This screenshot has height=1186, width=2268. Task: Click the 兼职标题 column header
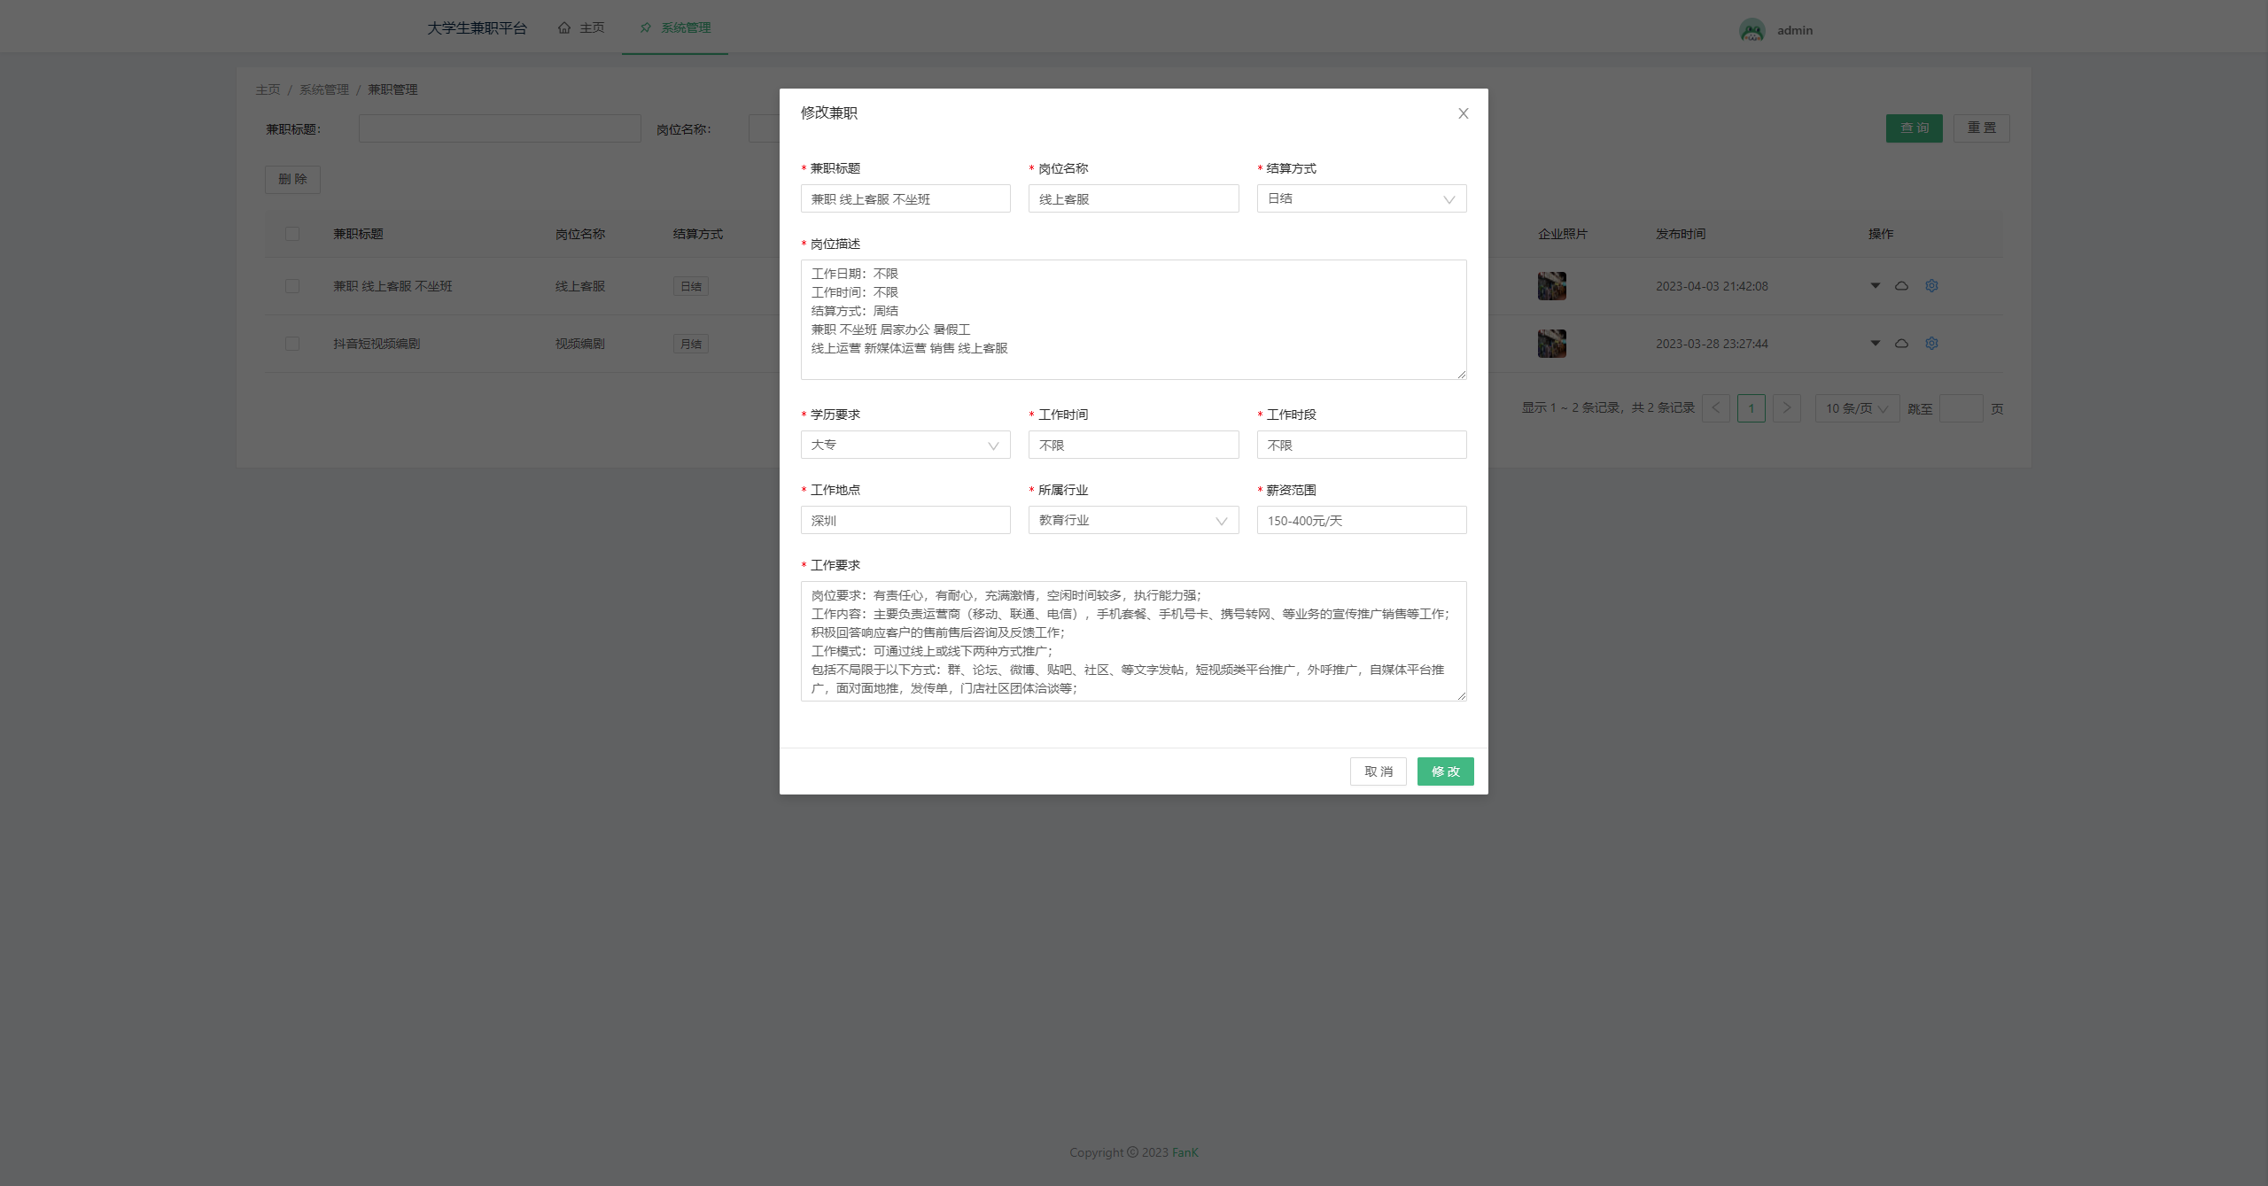[358, 234]
